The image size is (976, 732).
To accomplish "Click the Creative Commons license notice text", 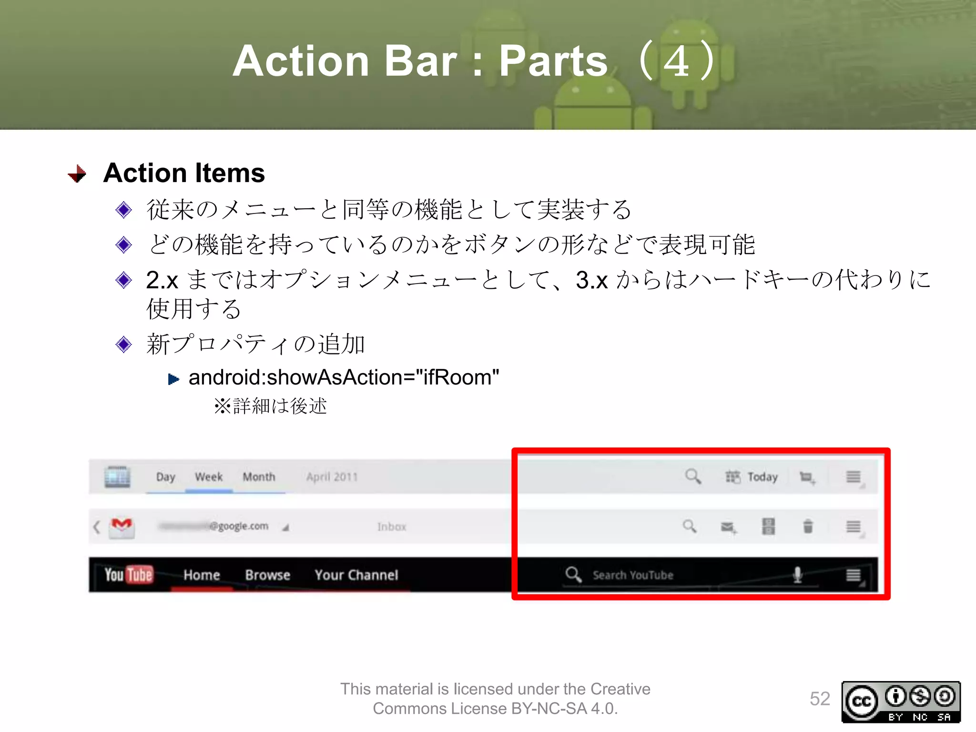I will coord(495,699).
